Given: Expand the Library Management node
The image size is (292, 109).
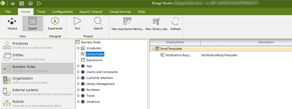Looking at the screenshot, I should tap(78, 84).
